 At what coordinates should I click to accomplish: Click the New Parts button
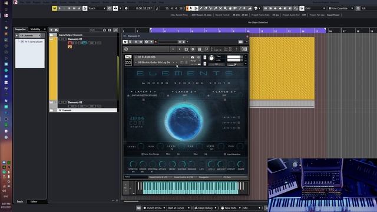(230, 208)
